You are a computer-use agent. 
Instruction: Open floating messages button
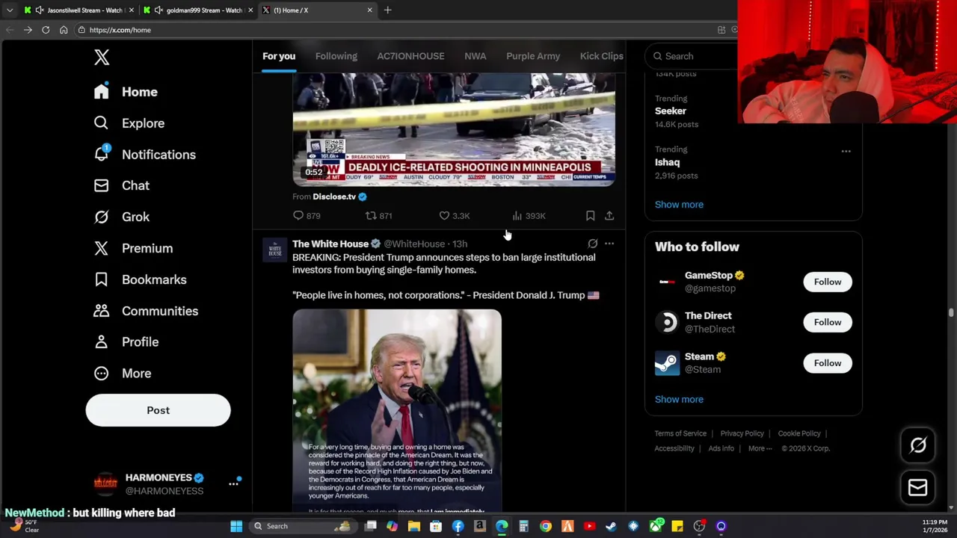pyautogui.click(x=918, y=488)
